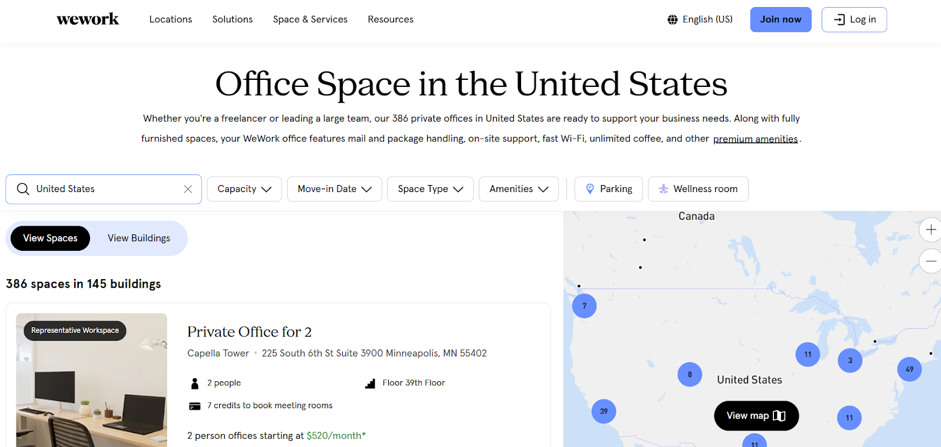Click the 386 spaces in 145 buildings text
The width and height of the screenshot is (941, 447).
coord(84,284)
